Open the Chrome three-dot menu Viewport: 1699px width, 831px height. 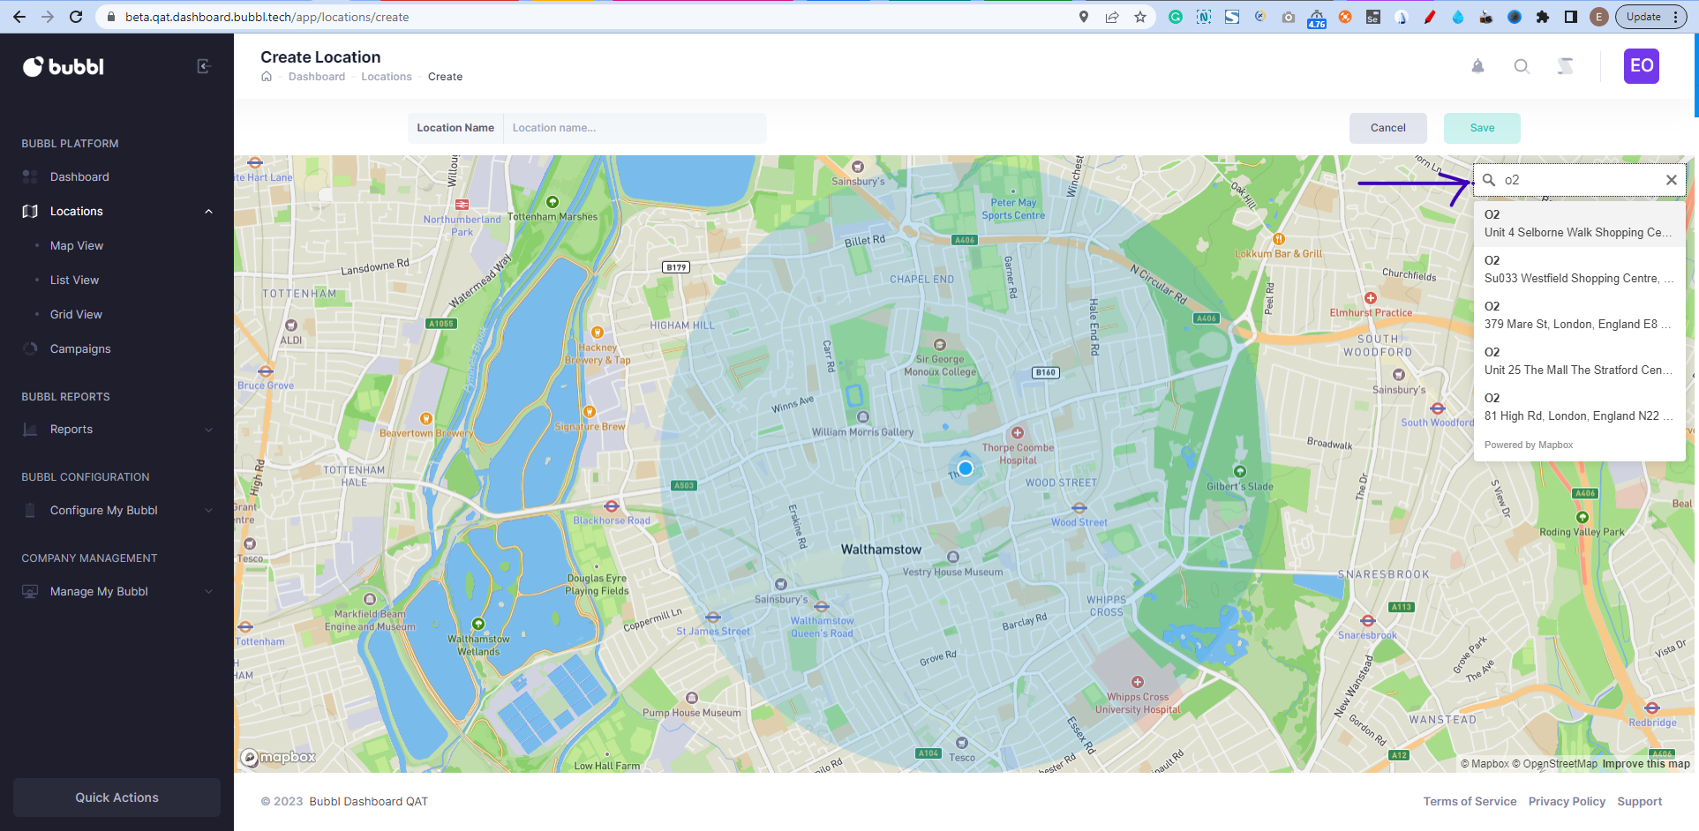tap(1674, 17)
